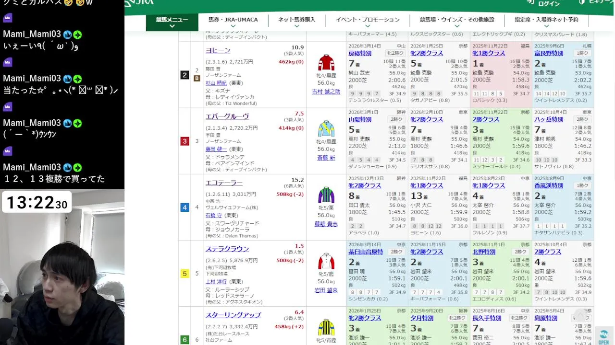The image size is (615, 345).
Task: Click the JRA logo in the header
Action: click(x=139, y=2)
